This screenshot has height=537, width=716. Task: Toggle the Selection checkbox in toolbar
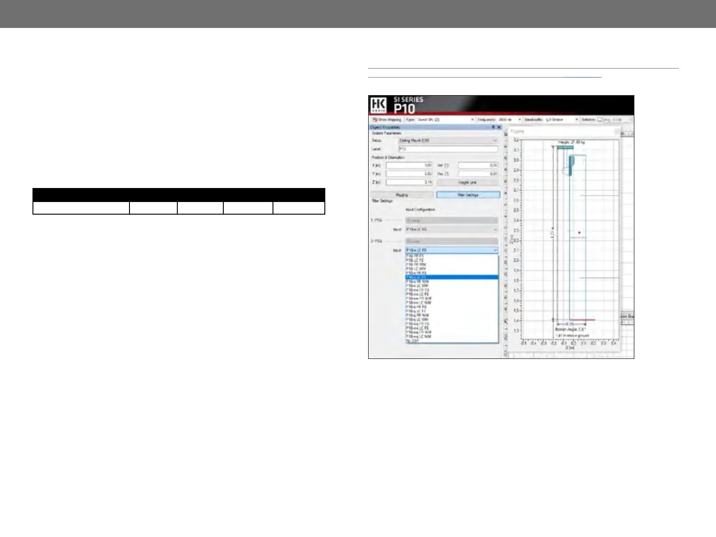pyautogui.click(x=600, y=120)
